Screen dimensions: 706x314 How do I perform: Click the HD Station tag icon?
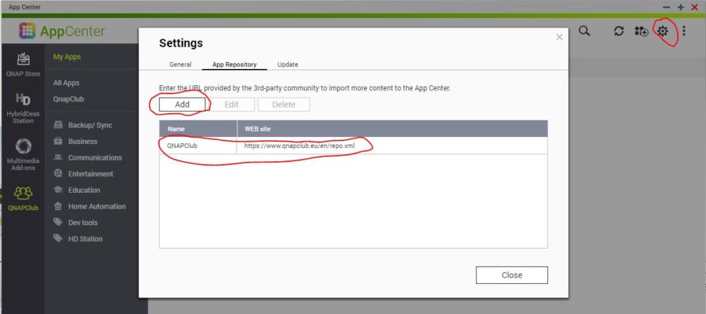point(58,238)
